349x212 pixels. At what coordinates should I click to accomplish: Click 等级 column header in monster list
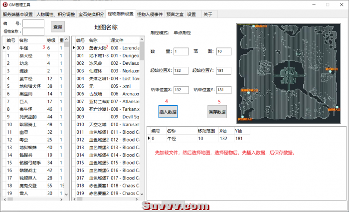[x=52, y=40]
